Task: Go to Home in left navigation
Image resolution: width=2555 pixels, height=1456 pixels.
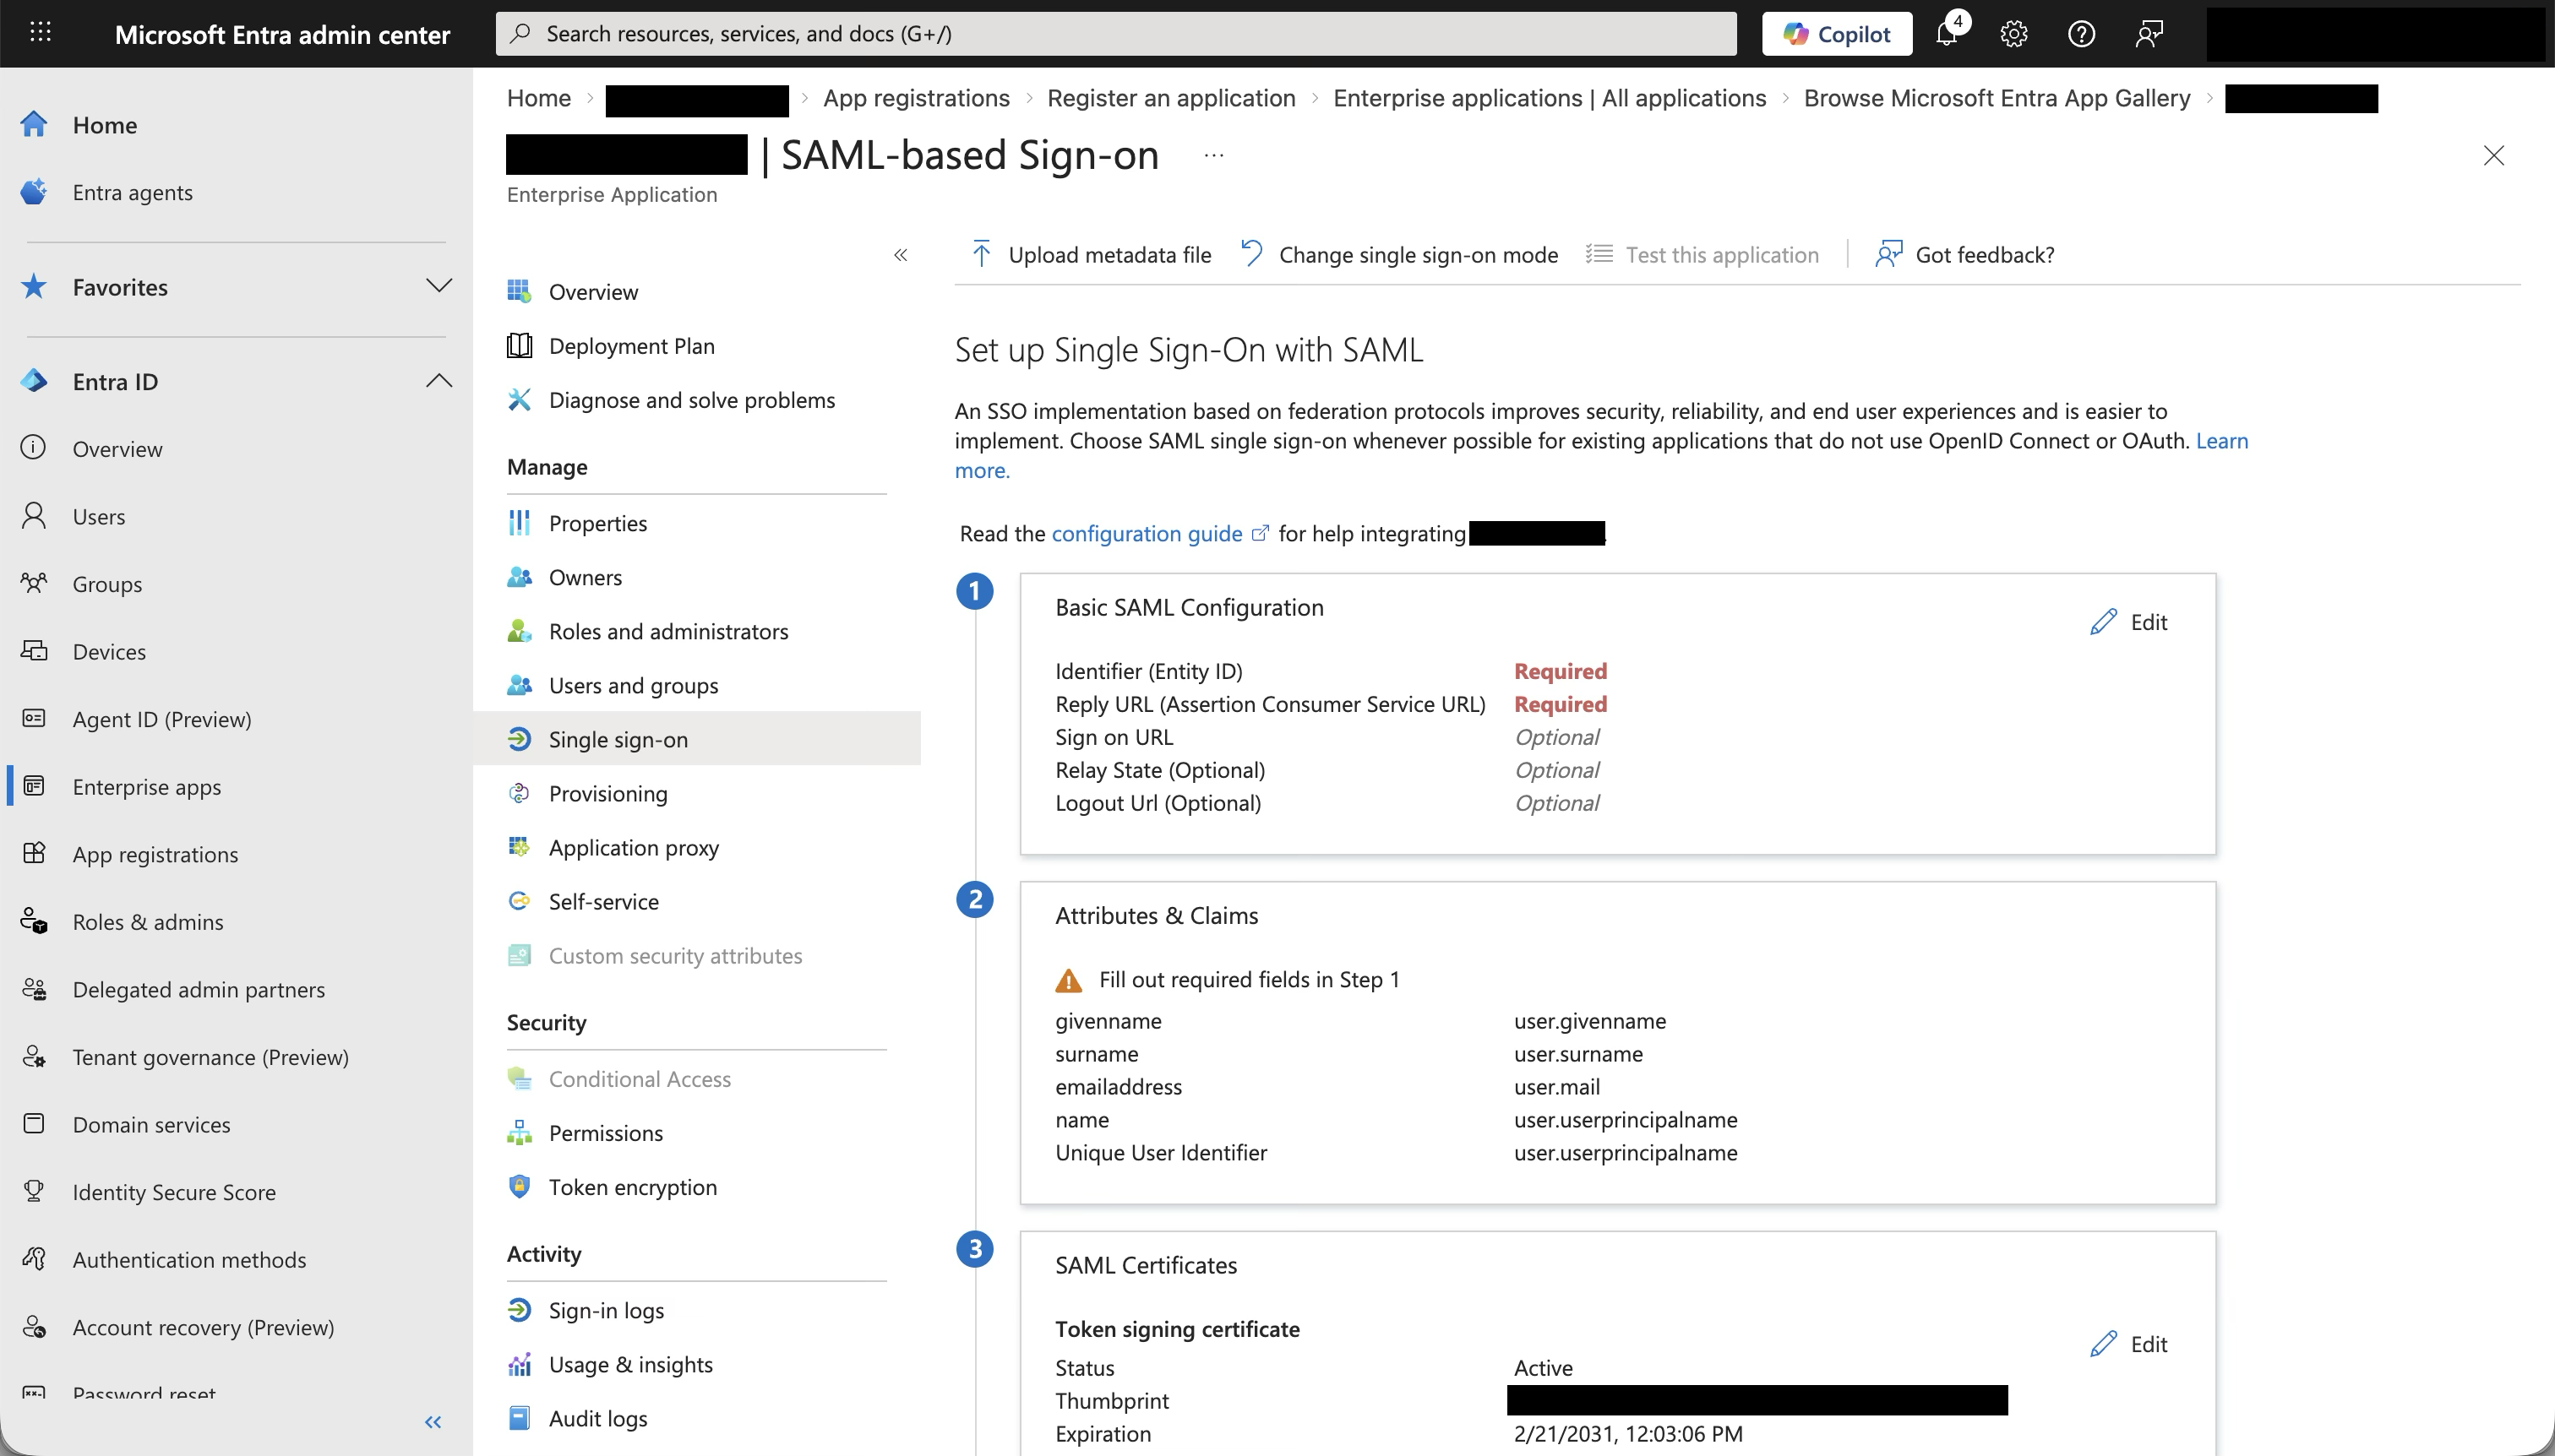Action: pos(105,125)
